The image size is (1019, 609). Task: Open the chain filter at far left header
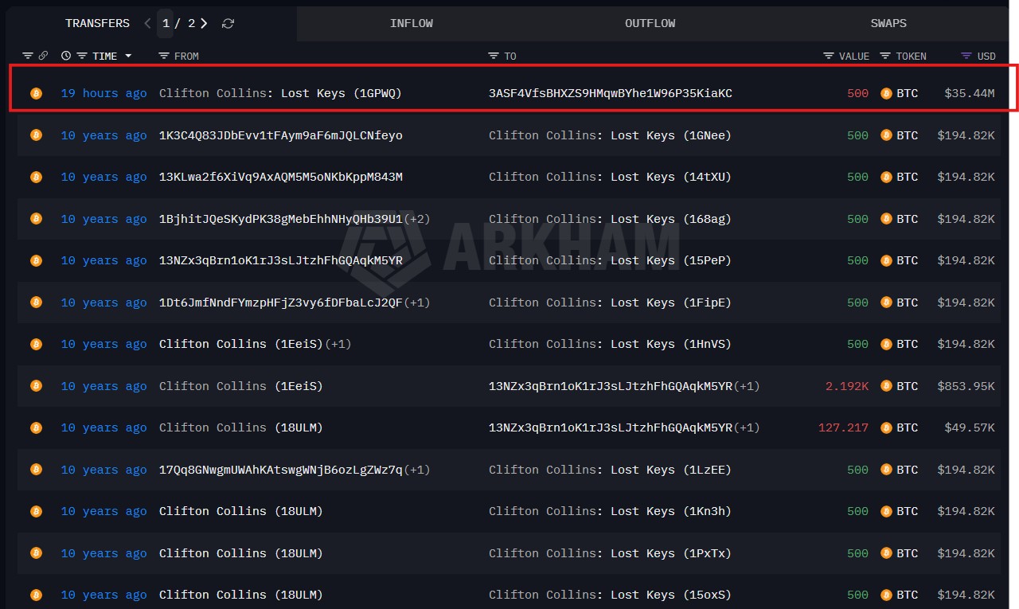click(28, 56)
